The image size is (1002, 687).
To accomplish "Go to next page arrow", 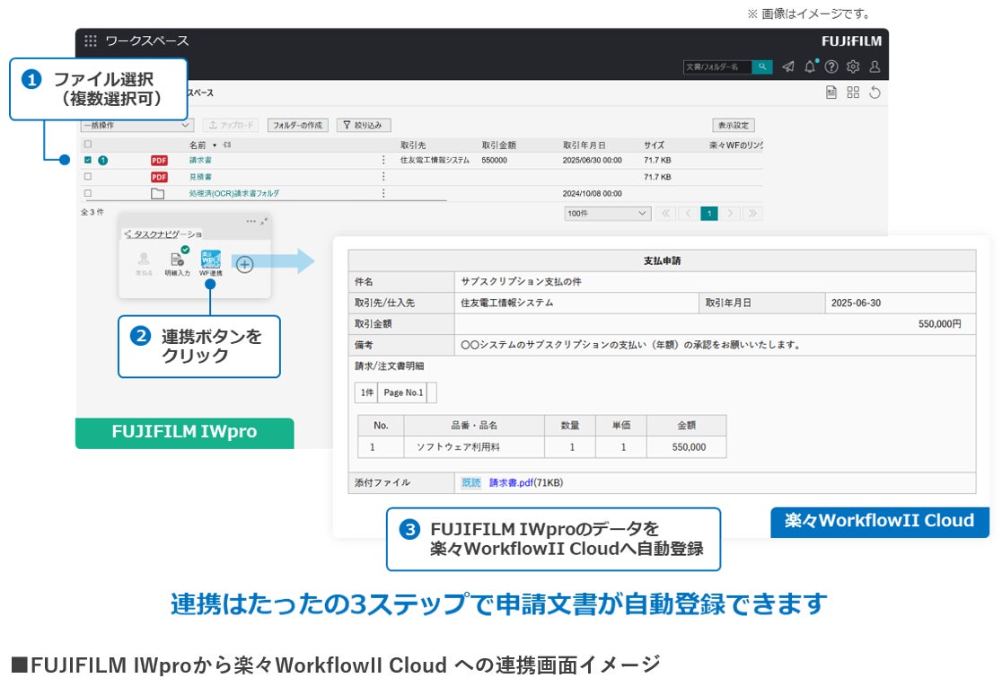I will [x=731, y=214].
